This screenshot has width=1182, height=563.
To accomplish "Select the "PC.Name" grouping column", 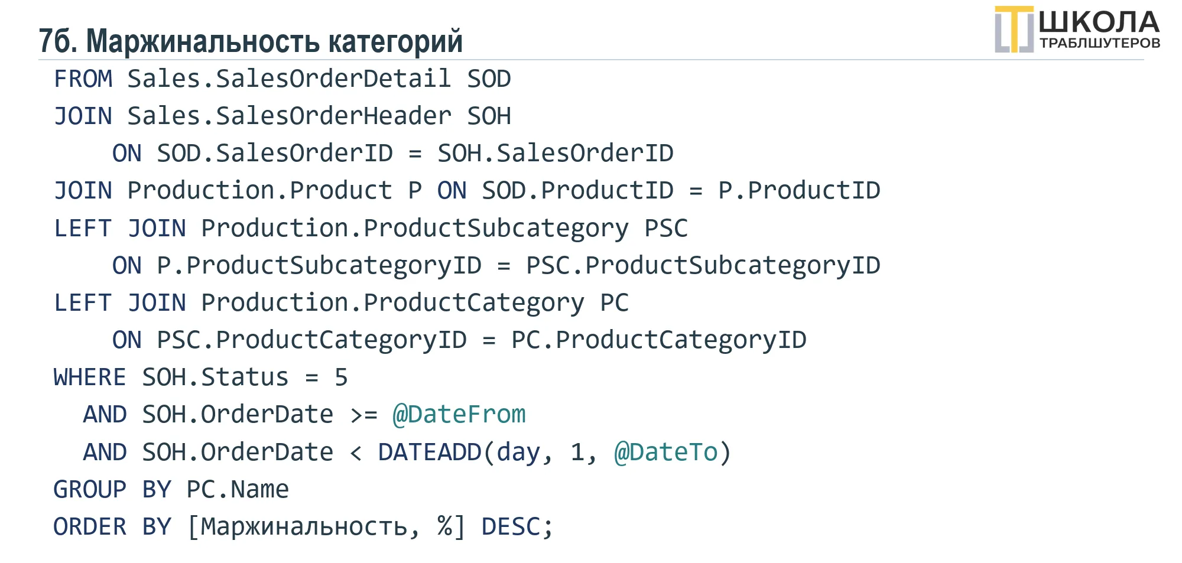I will tap(238, 490).
